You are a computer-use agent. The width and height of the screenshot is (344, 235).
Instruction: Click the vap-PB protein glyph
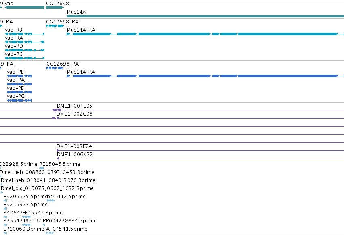(x=19, y=76)
